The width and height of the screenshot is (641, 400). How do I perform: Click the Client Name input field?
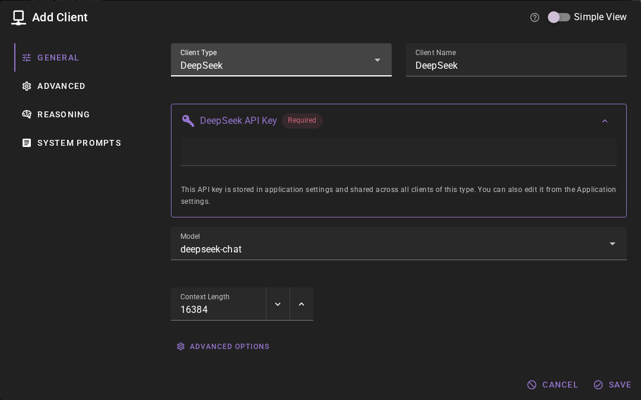tap(516, 60)
